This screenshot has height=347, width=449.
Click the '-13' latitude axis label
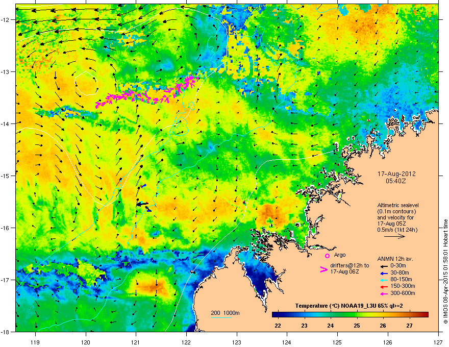pos(5,72)
